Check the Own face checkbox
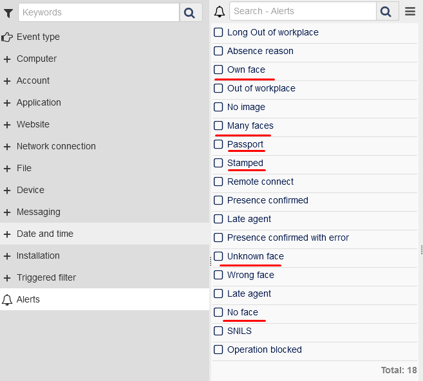The image size is (423, 381). [219, 70]
